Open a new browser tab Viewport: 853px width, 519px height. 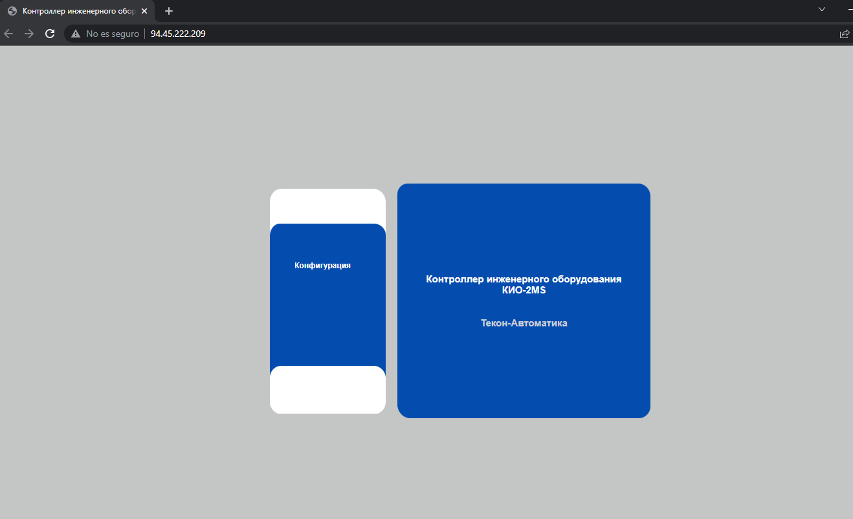(169, 11)
